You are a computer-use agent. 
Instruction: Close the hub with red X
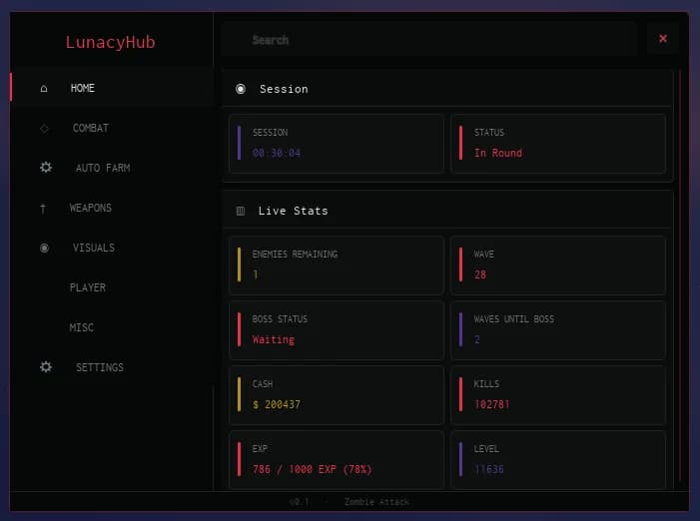click(663, 39)
